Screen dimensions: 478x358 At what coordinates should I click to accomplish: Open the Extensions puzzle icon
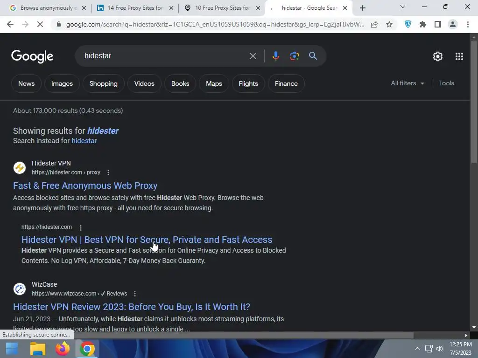[x=423, y=24]
